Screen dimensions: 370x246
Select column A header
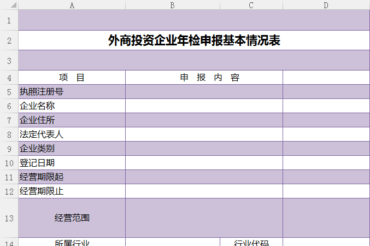pyautogui.click(x=72, y=5)
